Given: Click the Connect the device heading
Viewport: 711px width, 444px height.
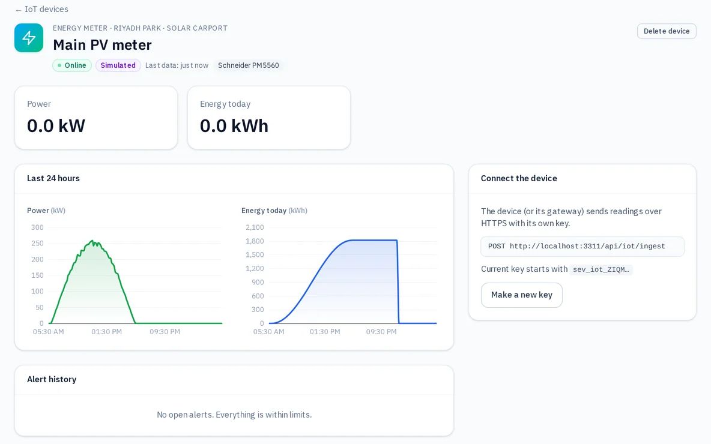Looking at the screenshot, I should (x=519, y=179).
